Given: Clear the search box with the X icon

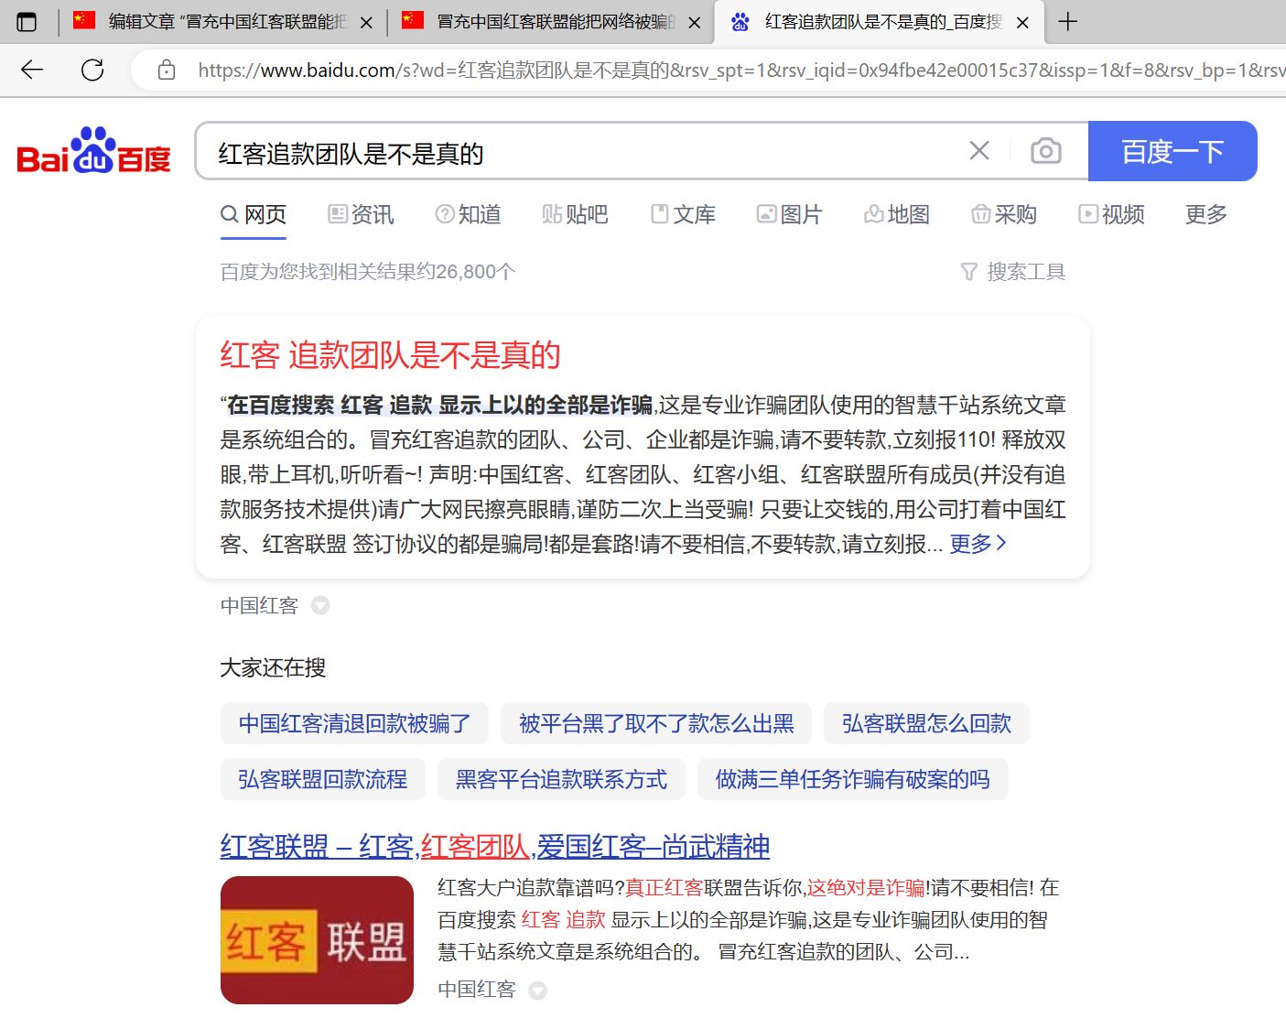Looking at the screenshot, I should [x=978, y=151].
